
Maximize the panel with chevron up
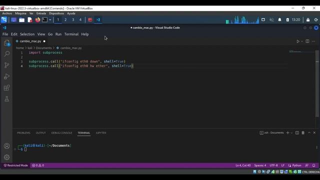tap(309, 133)
